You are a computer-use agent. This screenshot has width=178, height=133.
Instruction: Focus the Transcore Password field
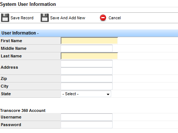click(86, 125)
